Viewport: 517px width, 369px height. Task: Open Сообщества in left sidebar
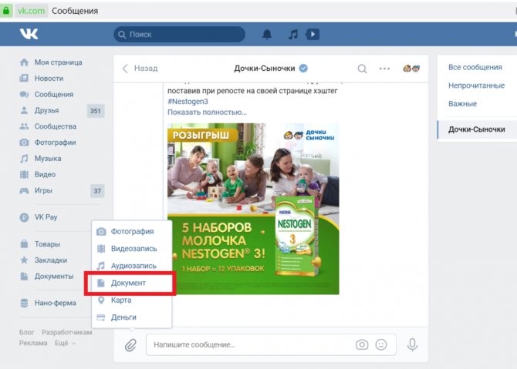click(x=48, y=126)
